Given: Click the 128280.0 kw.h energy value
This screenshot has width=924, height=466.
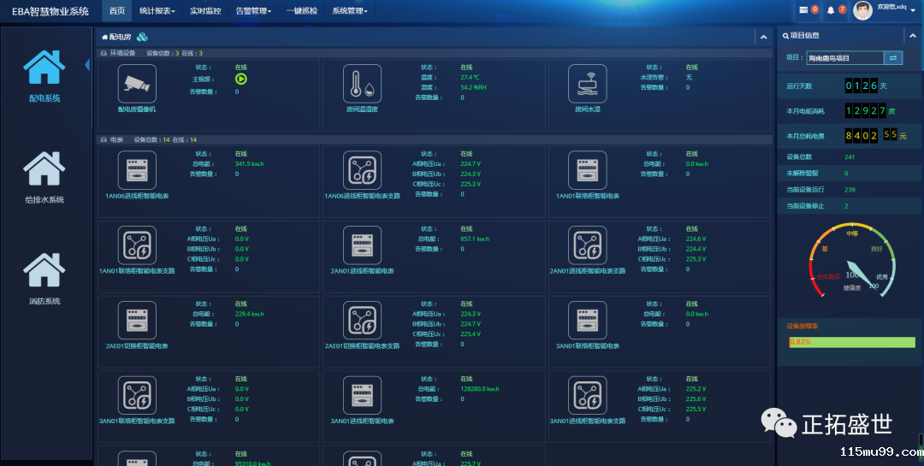Looking at the screenshot, I should click(x=480, y=389).
